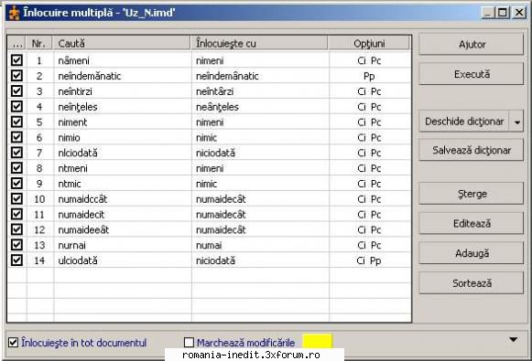The image size is (532, 361).
Task: Click the Caută column header
Action: [122, 43]
